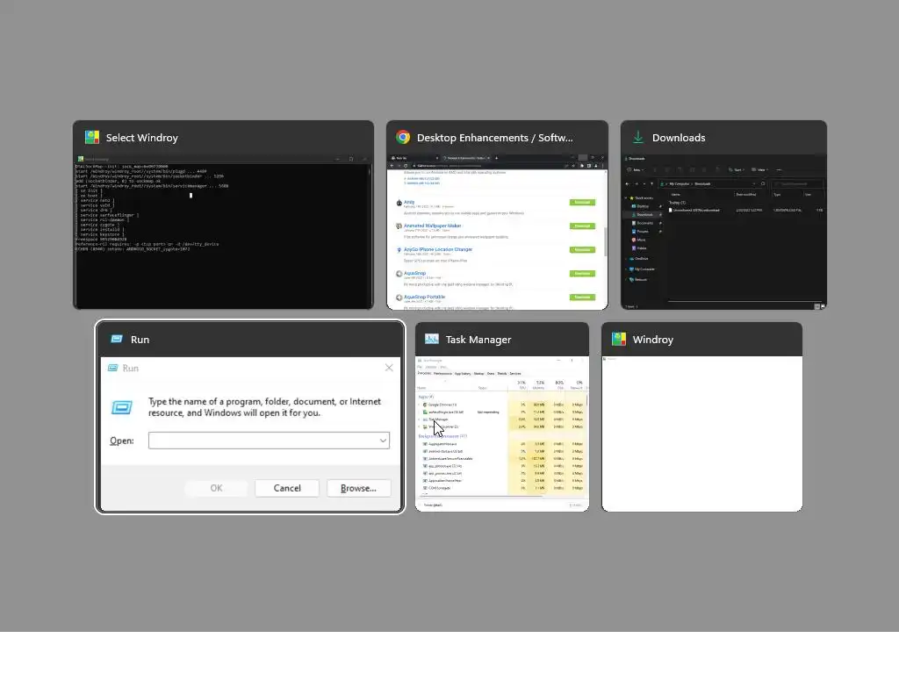Click the small Run icon in dialog title bar
Image resolution: width=899 pixels, height=674 pixels.
coord(113,368)
